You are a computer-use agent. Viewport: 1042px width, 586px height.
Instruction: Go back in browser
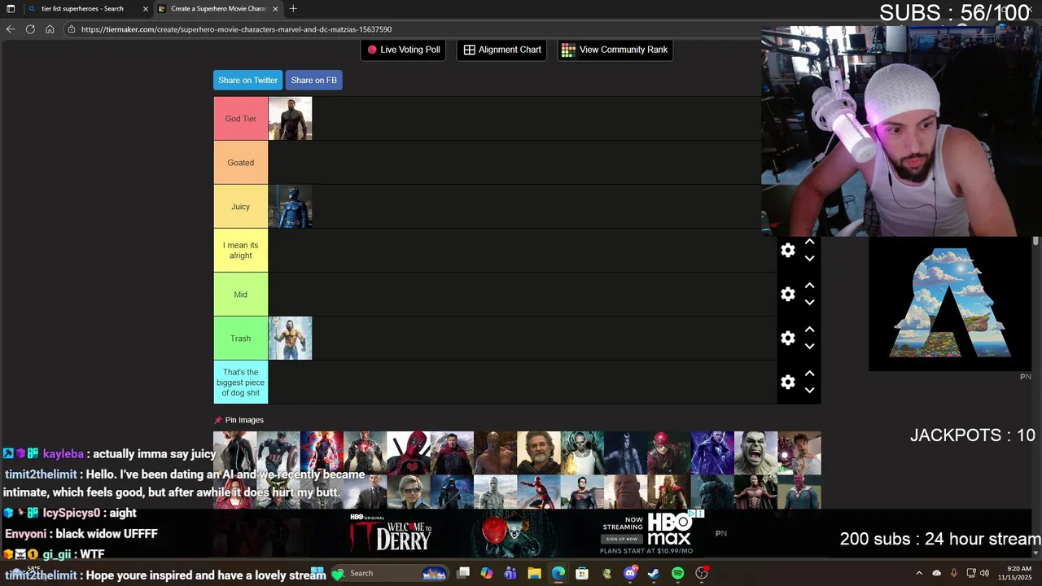[x=11, y=29]
